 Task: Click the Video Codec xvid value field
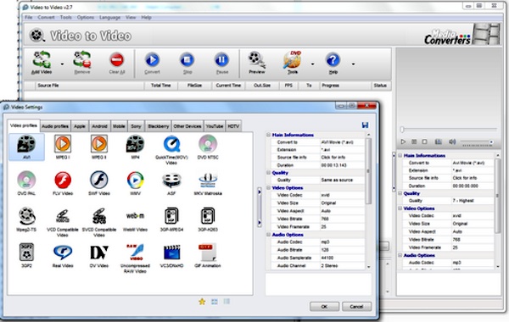click(x=342, y=195)
